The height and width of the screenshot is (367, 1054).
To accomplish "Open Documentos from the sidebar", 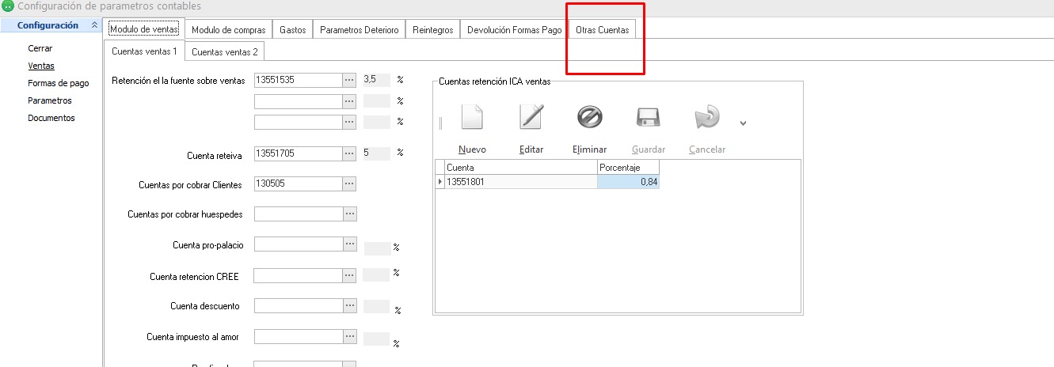I will 51,118.
